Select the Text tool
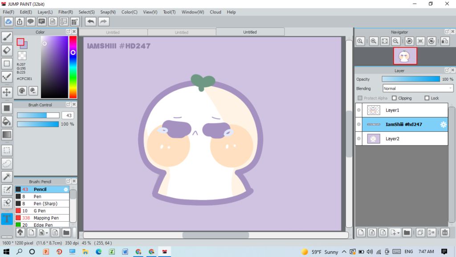The height and width of the screenshot is (257, 456). [x=7, y=219]
